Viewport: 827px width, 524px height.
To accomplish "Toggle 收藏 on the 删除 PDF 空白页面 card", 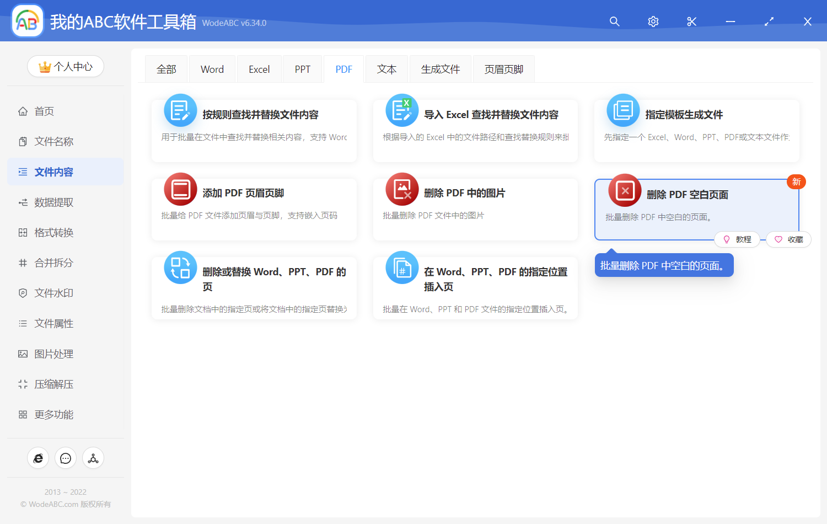I will [788, 239].
